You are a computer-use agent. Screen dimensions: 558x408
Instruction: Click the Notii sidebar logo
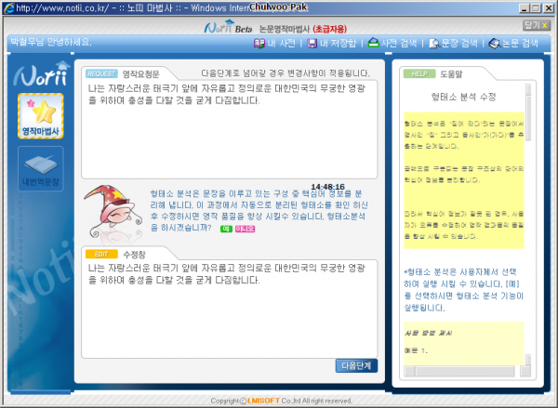pos(42,74)
